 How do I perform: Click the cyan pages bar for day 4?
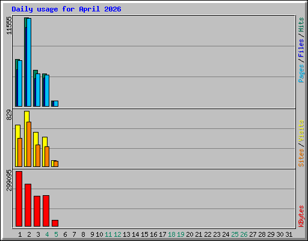coord(47,90)
